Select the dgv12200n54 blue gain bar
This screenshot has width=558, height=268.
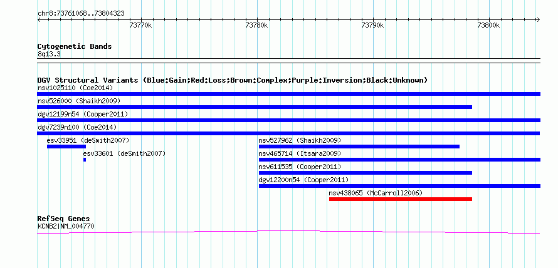(x=399, y=186)
